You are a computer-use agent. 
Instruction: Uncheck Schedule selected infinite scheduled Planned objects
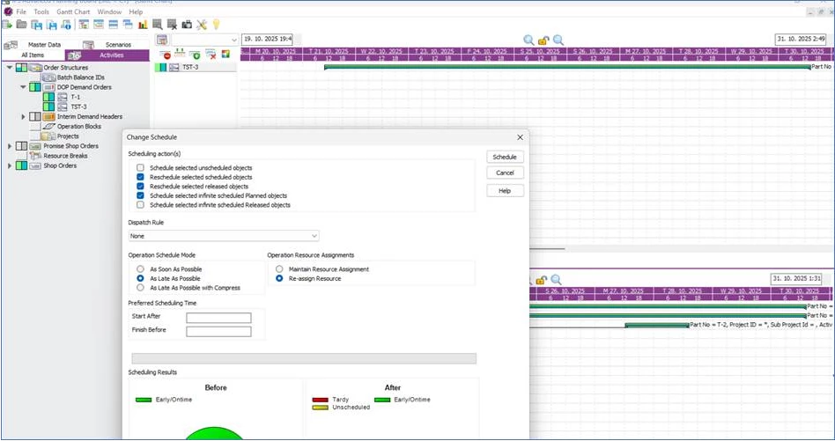point(140,195)
